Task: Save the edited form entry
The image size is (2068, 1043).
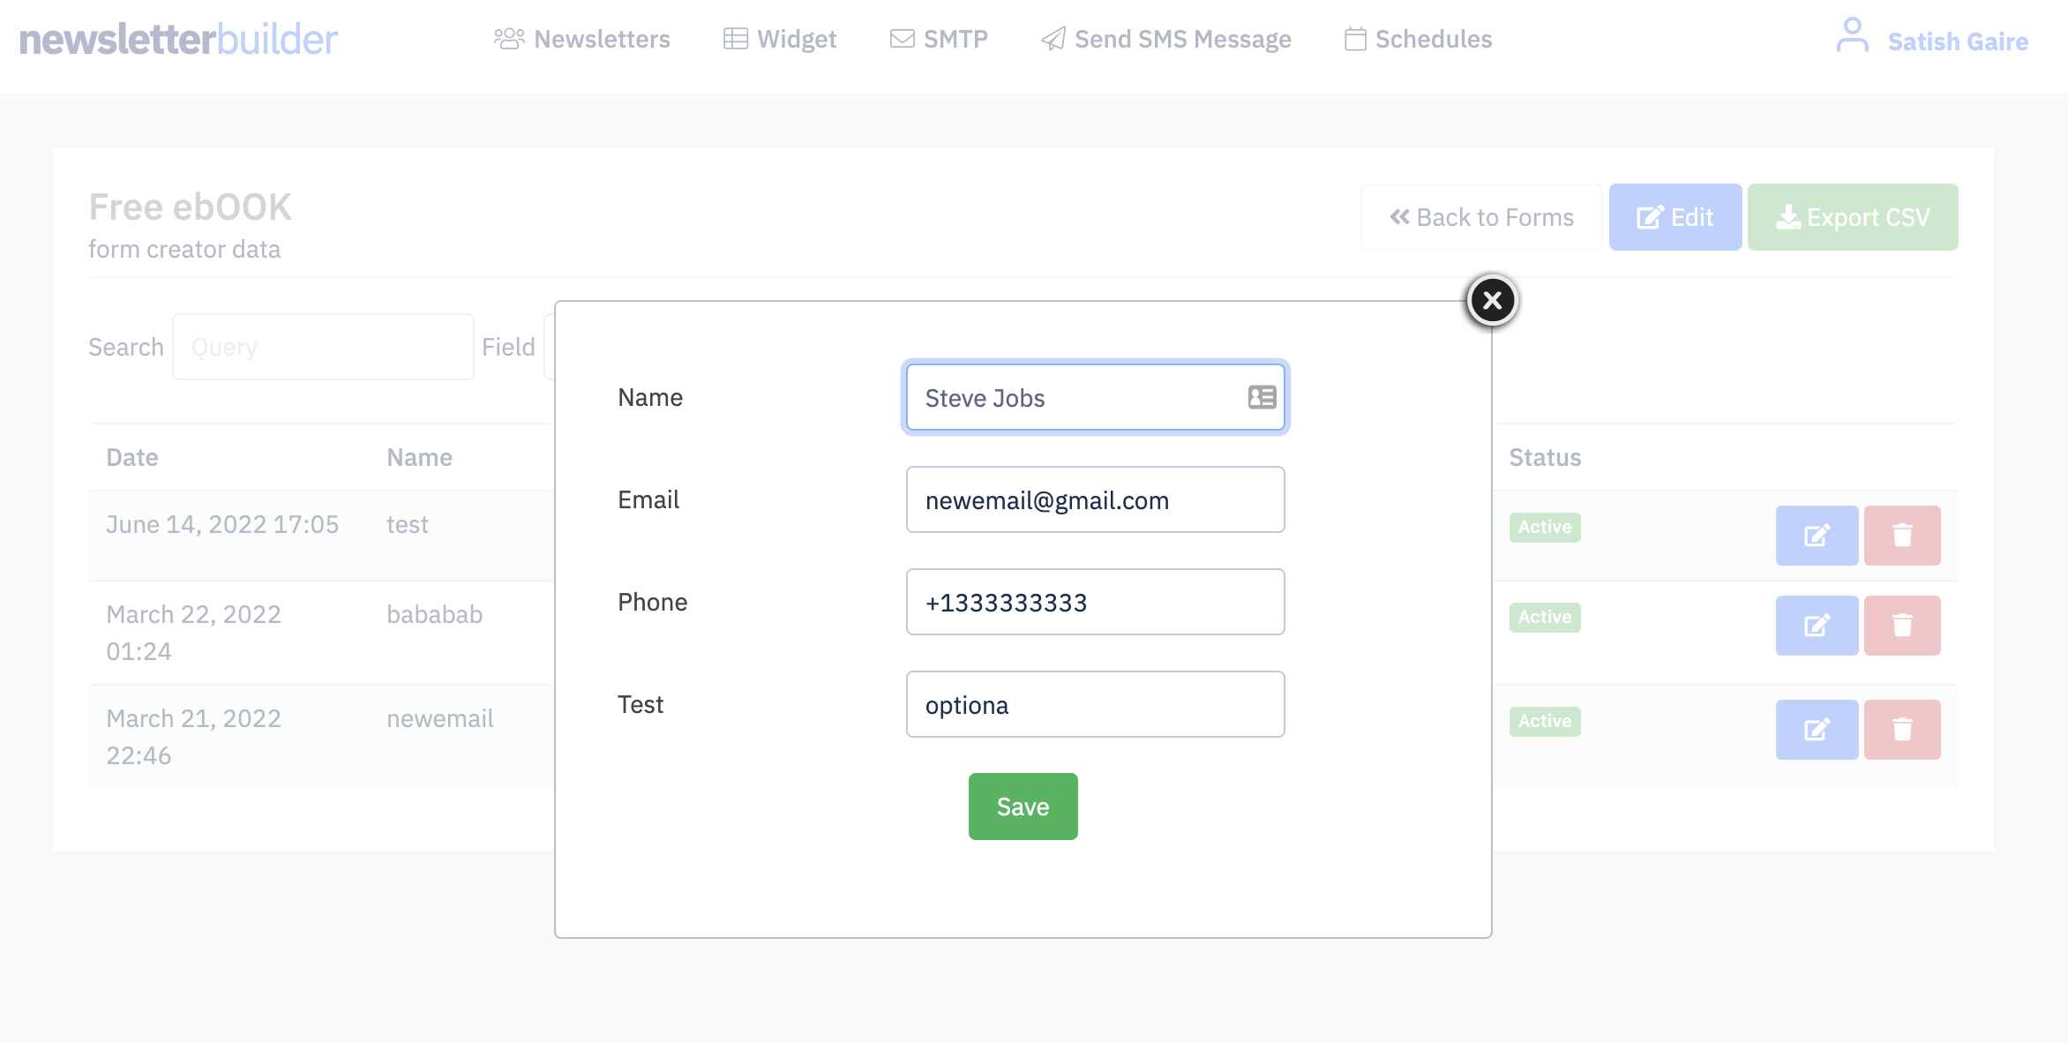Action: [x=1023, y=807]
